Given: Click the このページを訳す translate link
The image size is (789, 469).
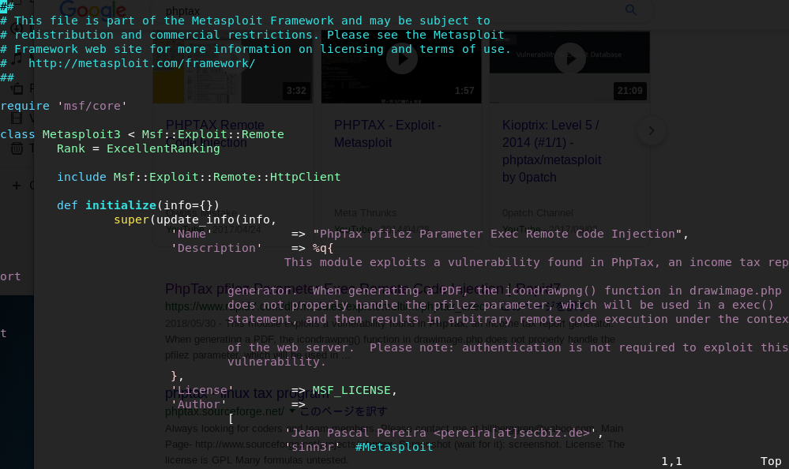Looking at the screenshot, I should point(344,411).
